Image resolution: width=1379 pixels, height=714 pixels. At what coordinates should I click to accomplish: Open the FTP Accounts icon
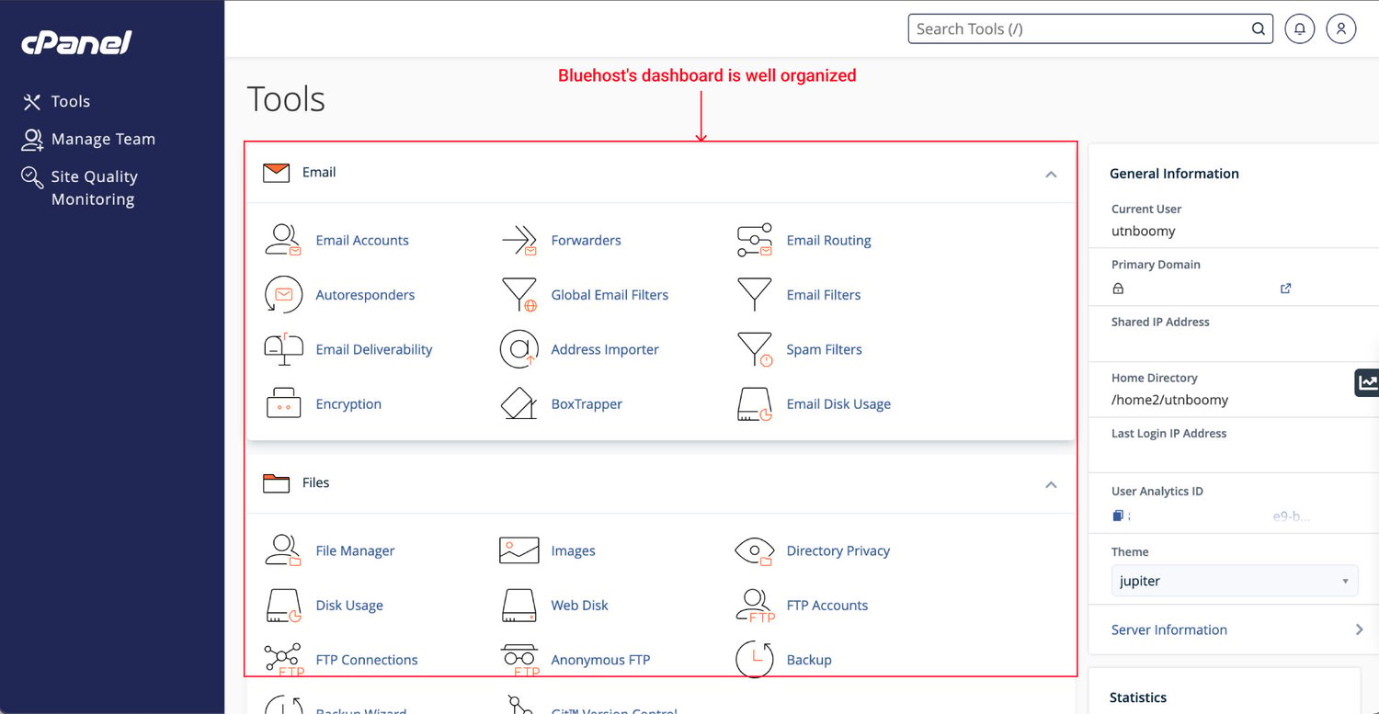pyautogui.click(x=755, y=606)
